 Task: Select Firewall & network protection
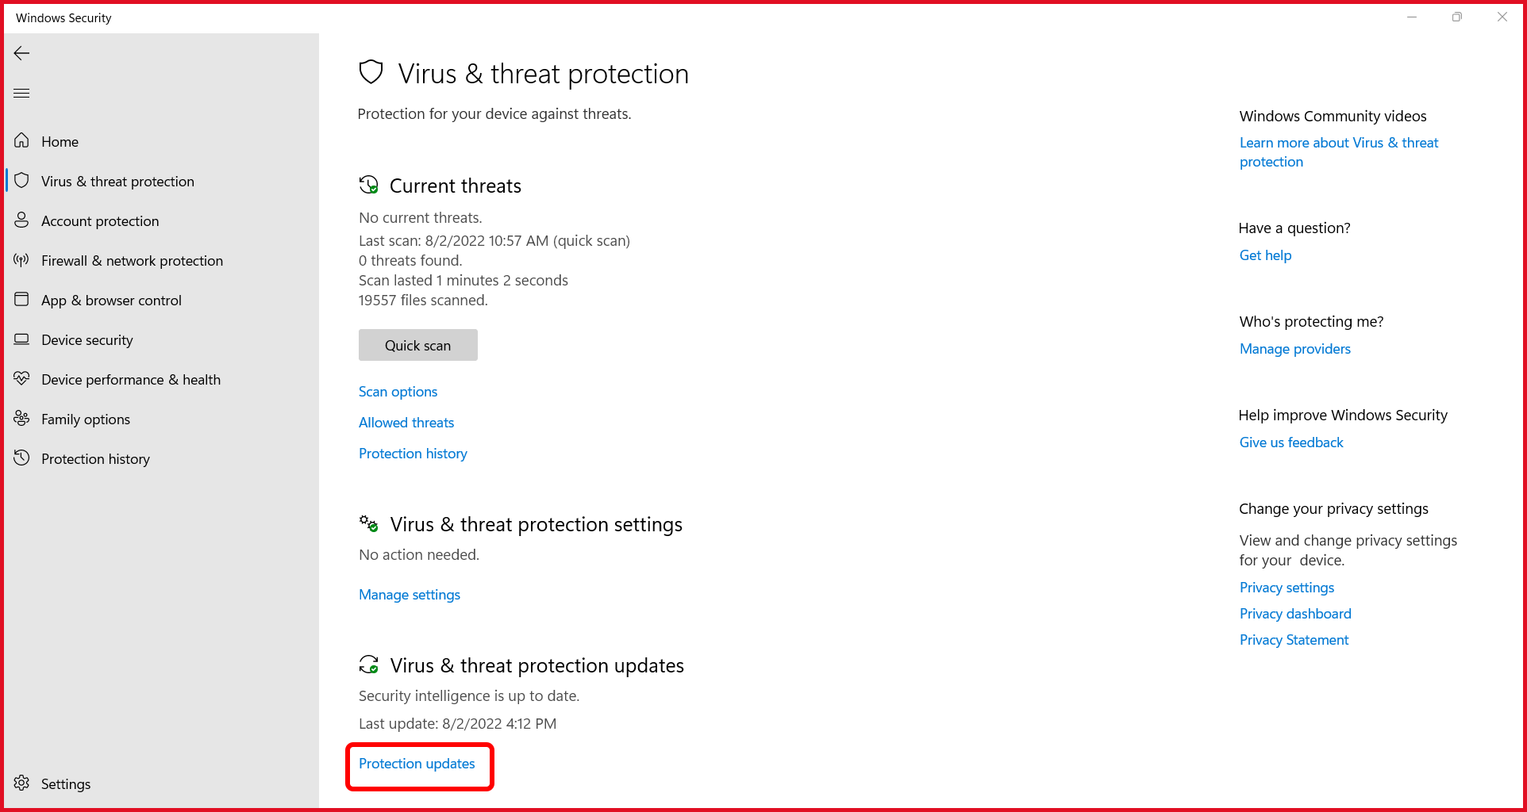click(x=132, y=260)
